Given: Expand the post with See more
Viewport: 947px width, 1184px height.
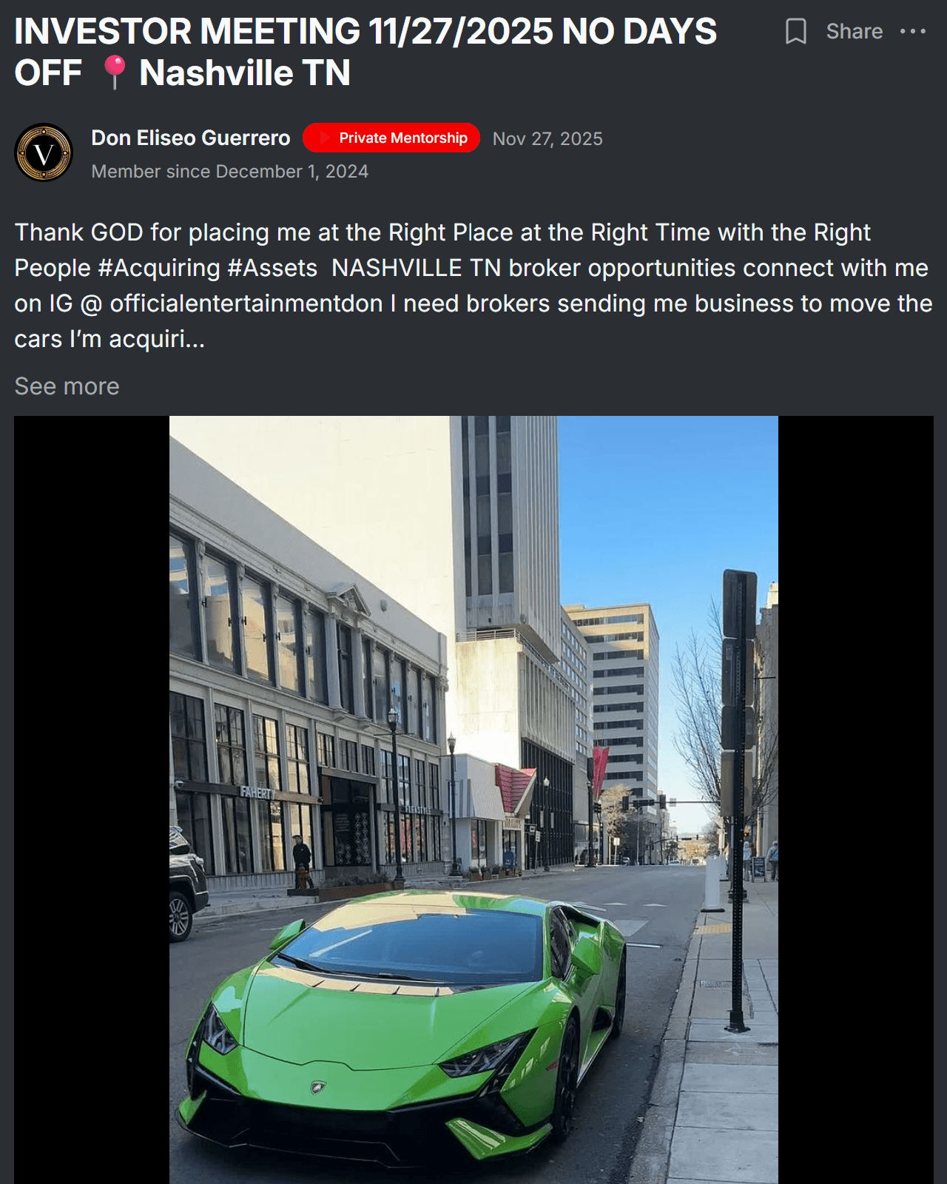Looking at the screenshot, I should (x=67, y=386).
